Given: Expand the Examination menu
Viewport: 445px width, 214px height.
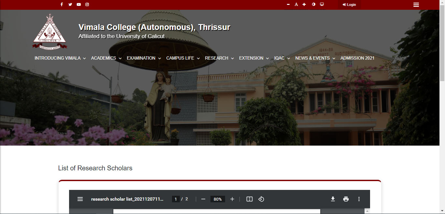Looking at the screenshot, I should pos(144,58).
